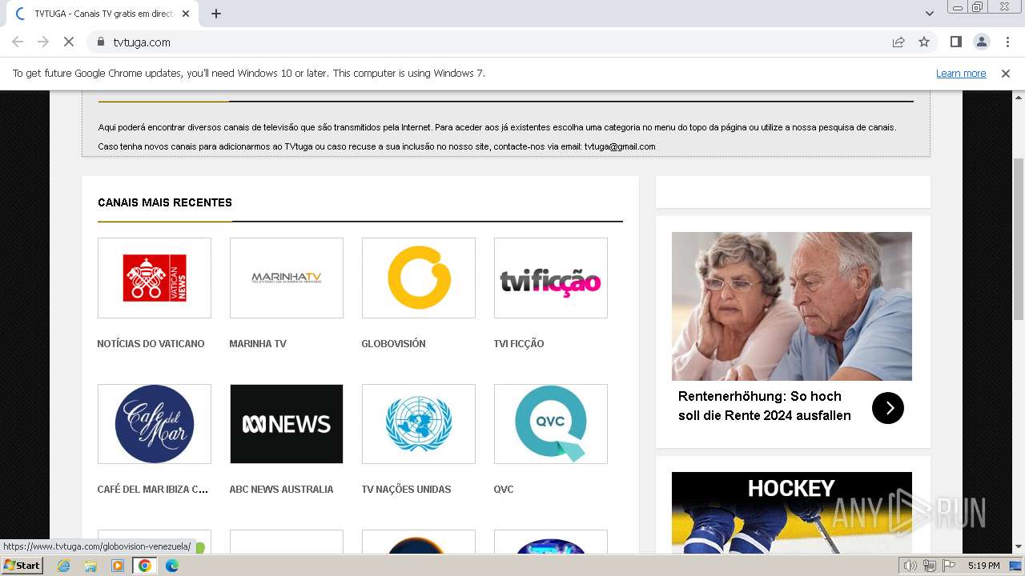Bookmark this page with the star

pos(924,42)
